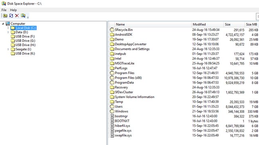Sort by the Name column header
Image resolution: width=259 pixels, height=145 pixels.
(153, 24)
